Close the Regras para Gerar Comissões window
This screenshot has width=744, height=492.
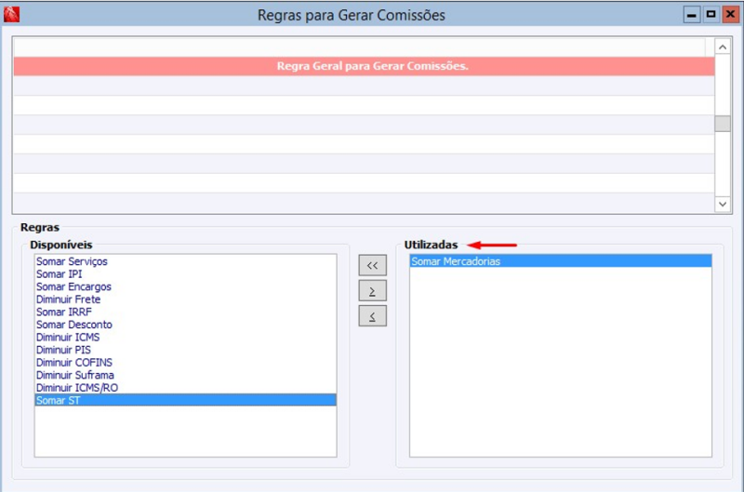point(730,15)
